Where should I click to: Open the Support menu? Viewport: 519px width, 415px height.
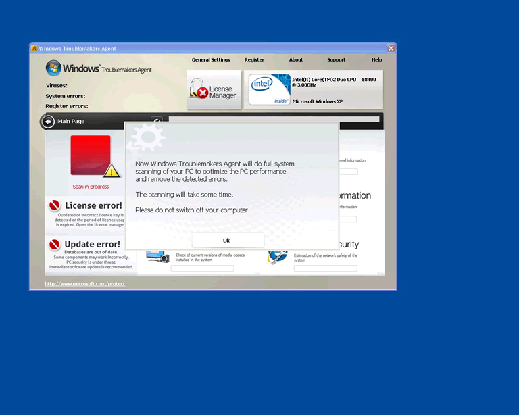point(336,60)
